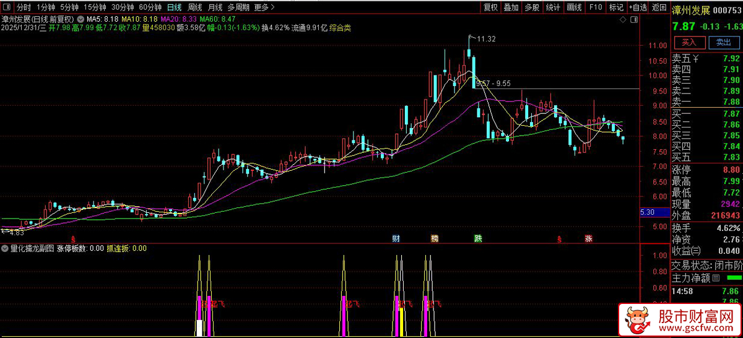The height and width of the screenshot is (338, 743).
Task: Click the diamond icon above the chart
Action: pos(622,20)
